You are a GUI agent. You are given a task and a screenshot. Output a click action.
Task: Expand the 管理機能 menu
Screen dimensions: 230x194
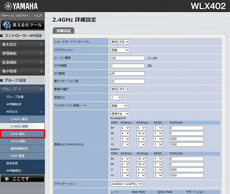click(22, 53)
